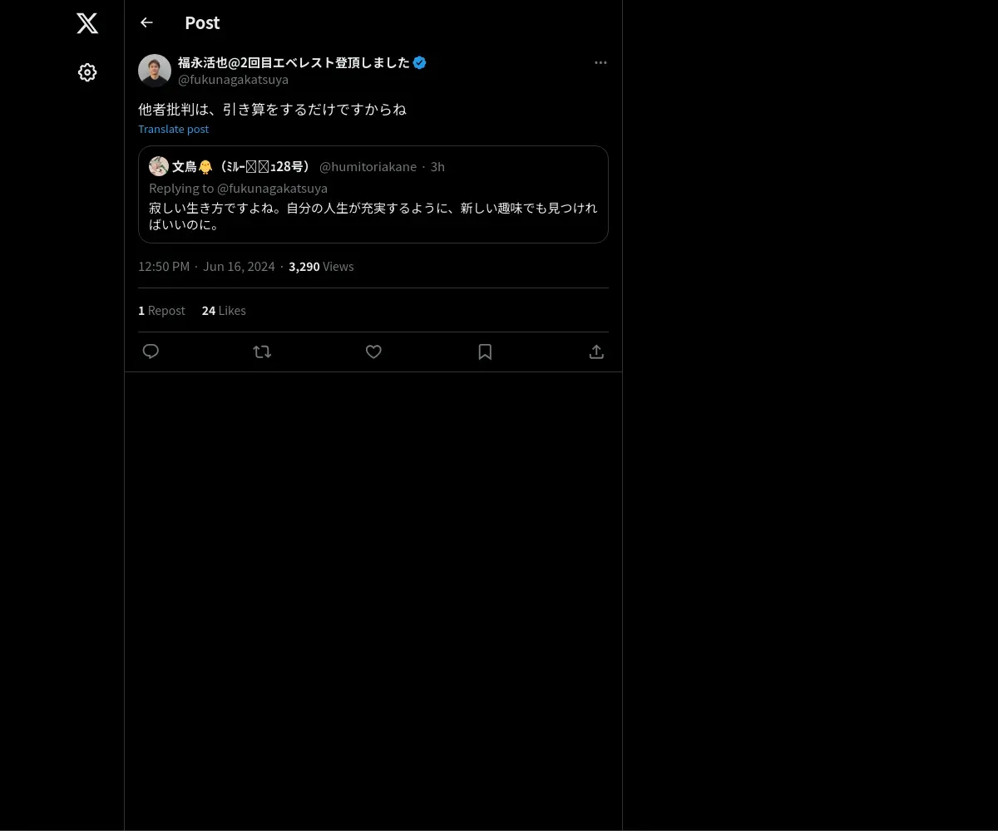
Task: Open the @fukunagakatsuya handle
Action: coord(233,80)
